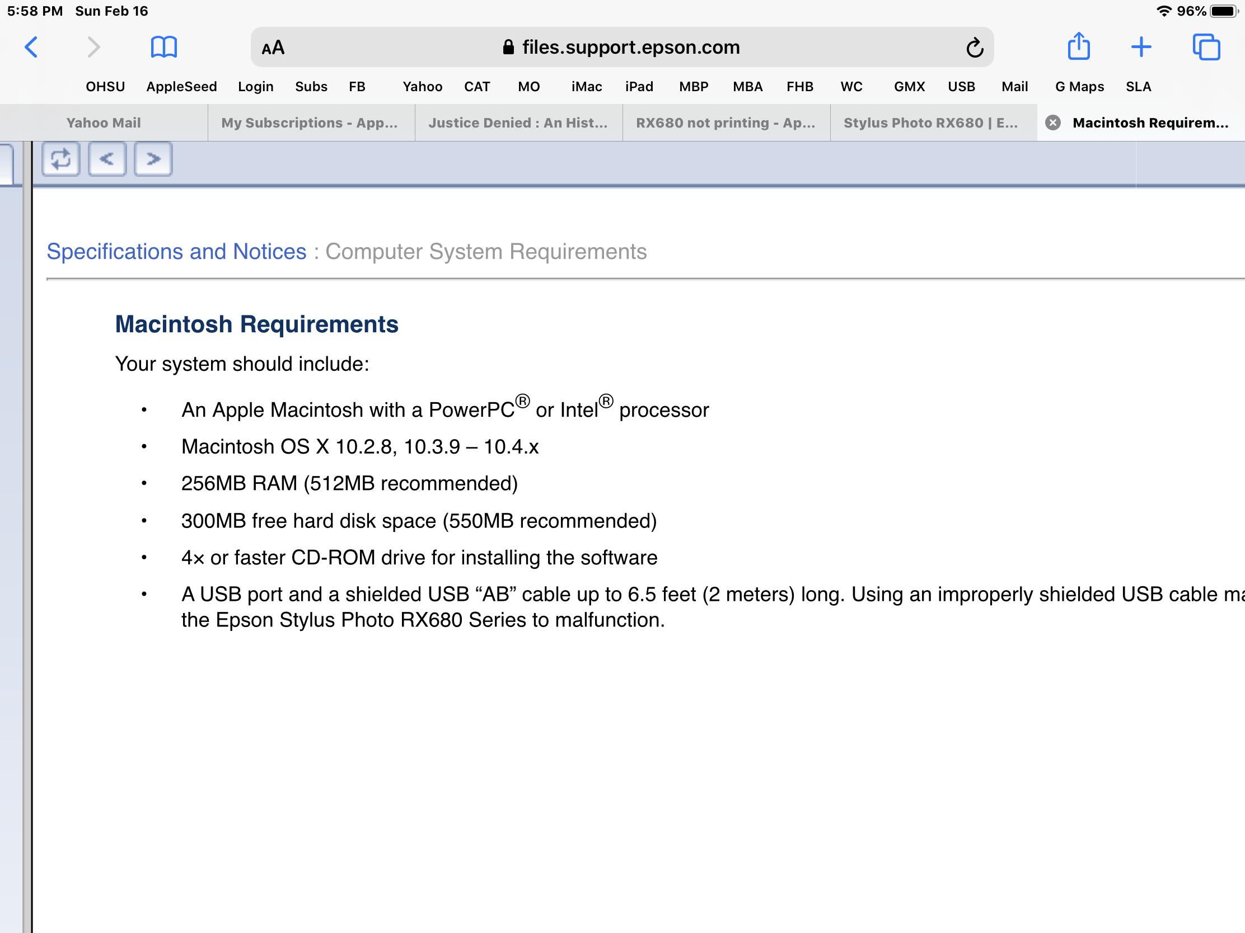Switch to the Yahoo Mail tab
The width and height of the screenshot is (1245, 933).
pyautogui.click(x=104, y=122)
